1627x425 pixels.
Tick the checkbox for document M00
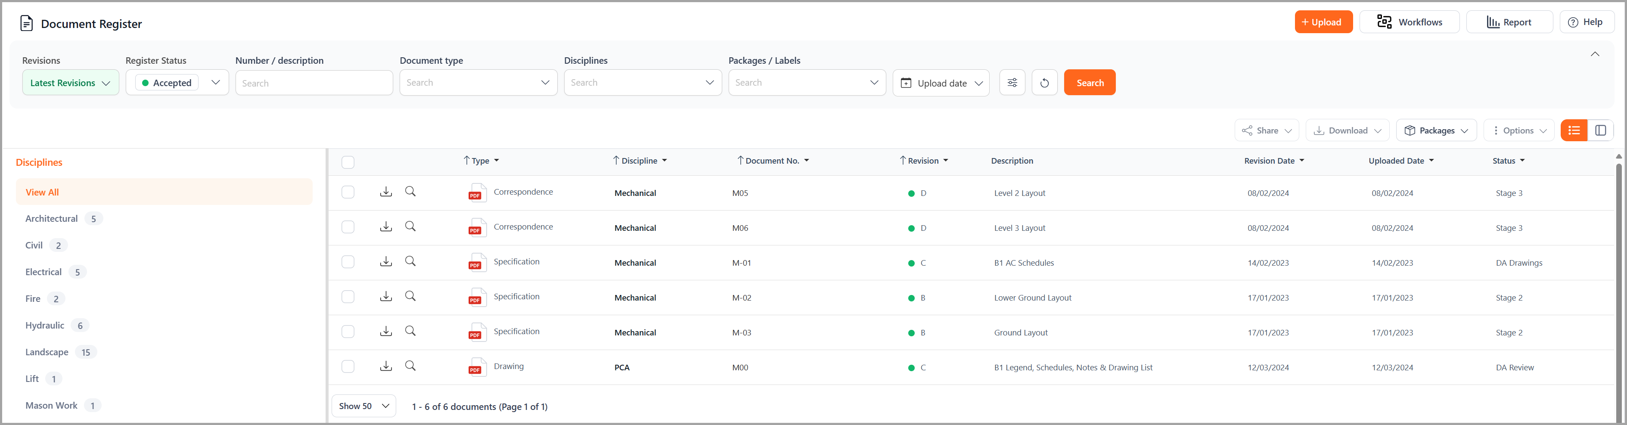pyautogui.click(x=348, y=366)
